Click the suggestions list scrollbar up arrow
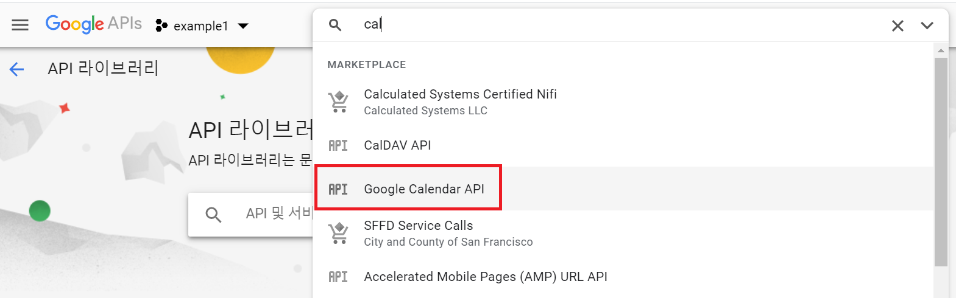This screenshot has width=956, height=298. (x=941, y=50)
